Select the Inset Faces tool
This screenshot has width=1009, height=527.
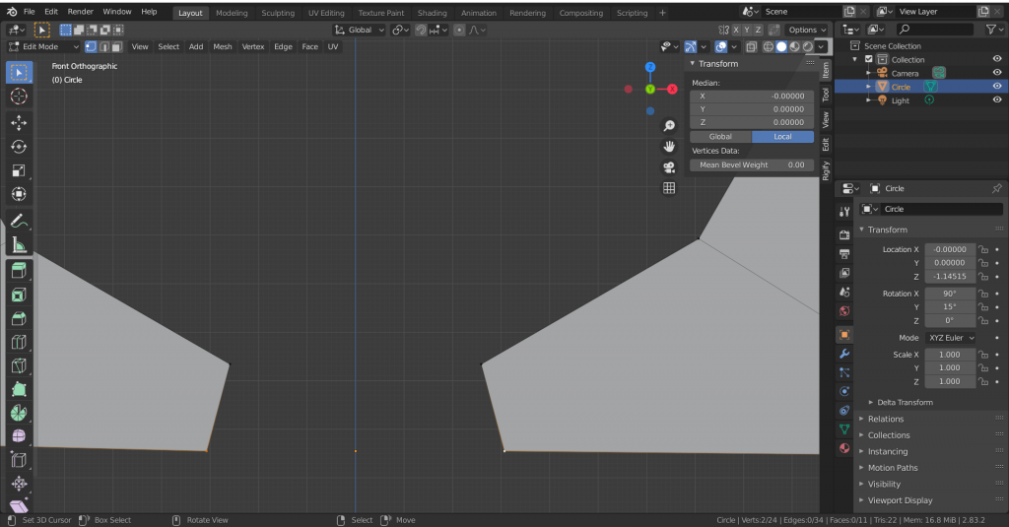pyautogui.click(x=19, y=295)
